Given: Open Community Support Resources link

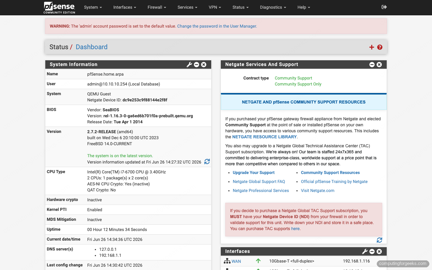Looking at the screenshot, I should pos(330,172).
